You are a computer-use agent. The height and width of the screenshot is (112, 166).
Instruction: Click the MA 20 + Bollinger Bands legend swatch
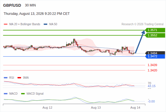(x=6, y=24)
